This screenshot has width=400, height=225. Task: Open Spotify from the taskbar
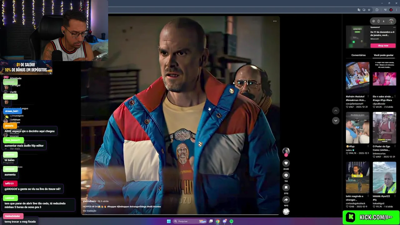(x=231, y=221)
